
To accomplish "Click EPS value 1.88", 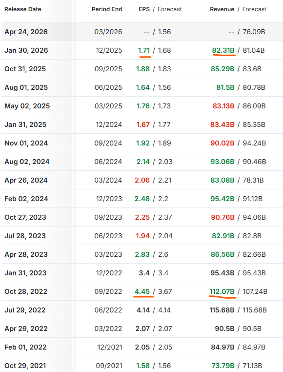I will coord(143,69).
